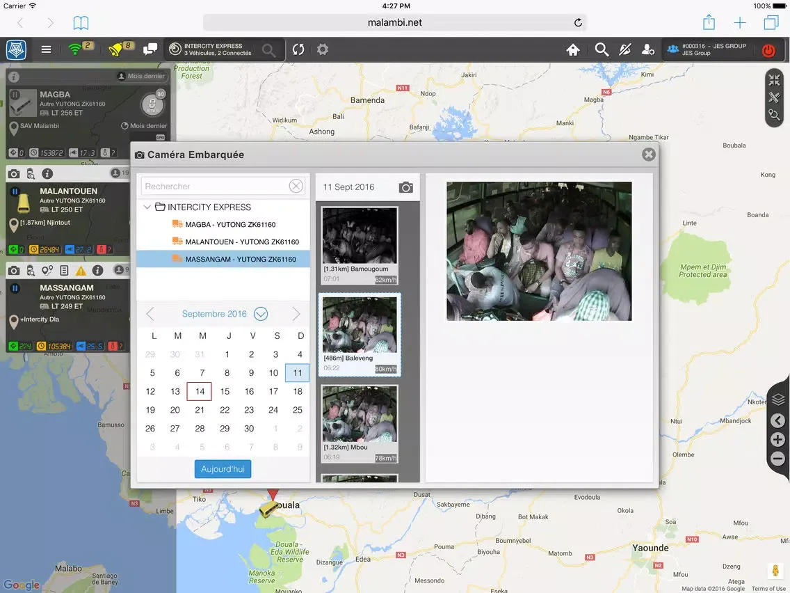Collapse the INTERCITY EXPRESS tree folder
Screen dimensions: 790x593
point(147,207)
